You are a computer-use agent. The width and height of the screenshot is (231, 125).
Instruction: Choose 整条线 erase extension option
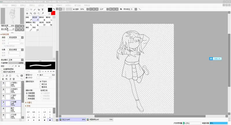(x=40, y=87)
